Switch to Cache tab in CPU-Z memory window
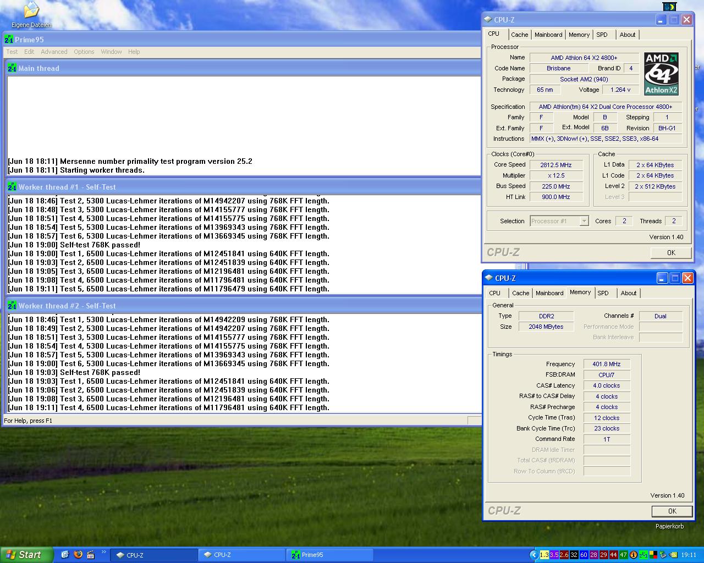This screenshot has height=563, width=704. [x=520, y=293]
